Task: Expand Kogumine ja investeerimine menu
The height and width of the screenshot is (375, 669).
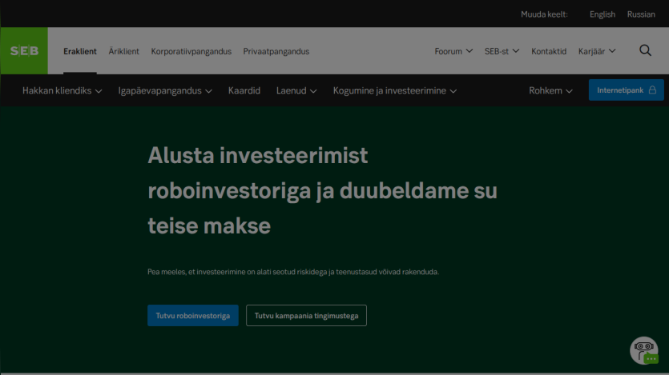Action: [395, 90]
